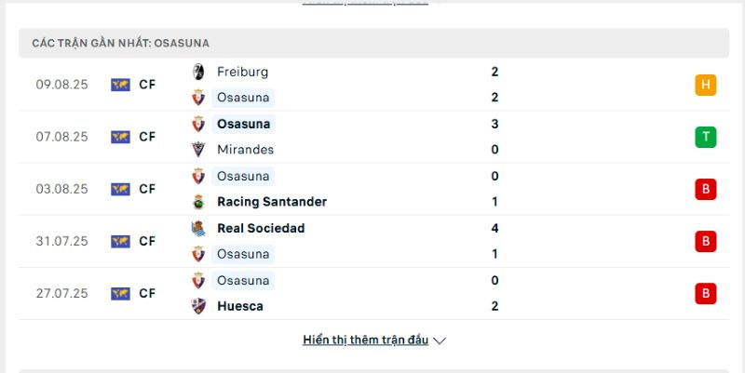Viewport: 745px width, 373px height.
Task: Click the orange H draw badge
Action: click(706, 85)
